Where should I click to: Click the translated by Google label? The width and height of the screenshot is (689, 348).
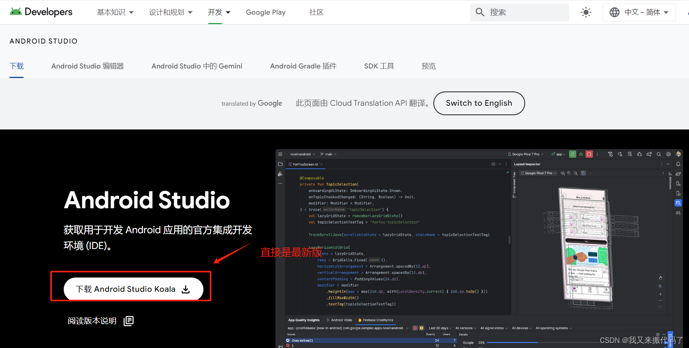(252, 103)
